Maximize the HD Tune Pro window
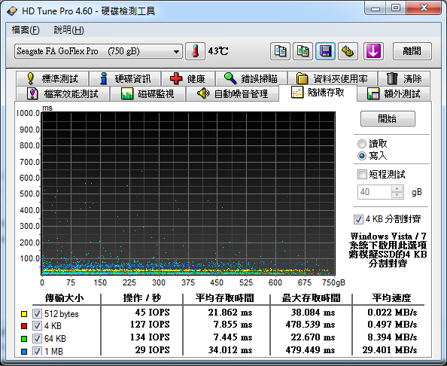 396,8
